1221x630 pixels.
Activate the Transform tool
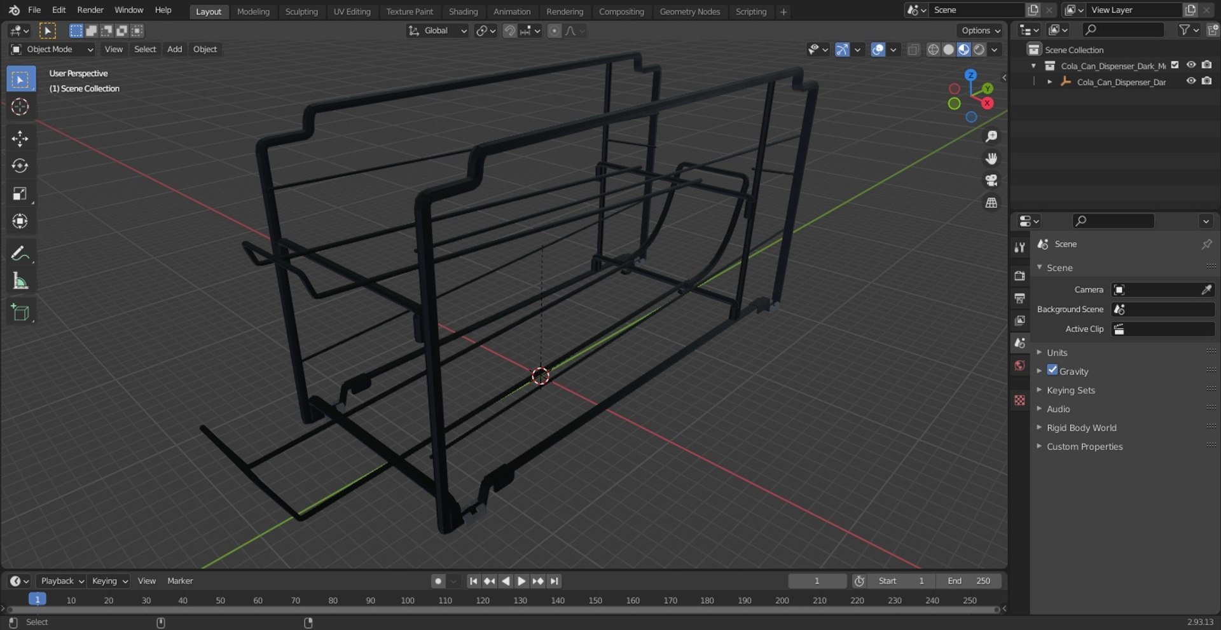click(x=20, y=221)
